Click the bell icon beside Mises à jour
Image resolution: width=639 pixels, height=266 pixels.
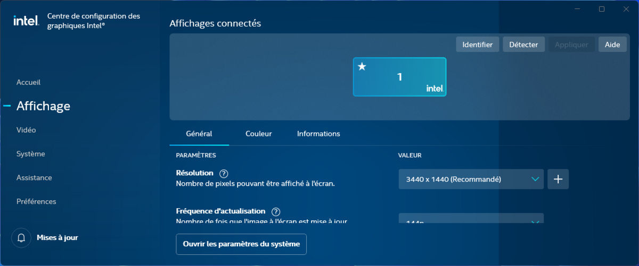click(21, 238)
